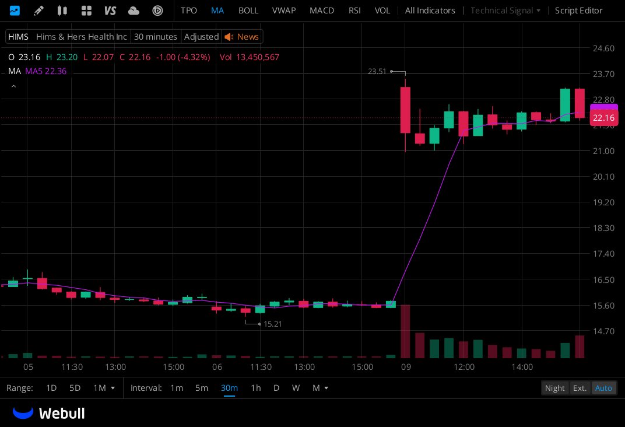Open All Indicators list
The height and width of the screenshot is (427, 625).
[x=430, y=10]
